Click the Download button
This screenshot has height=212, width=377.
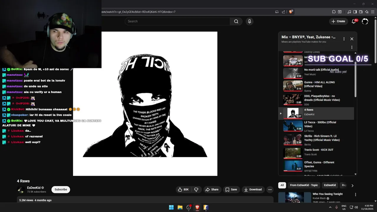point(253,190)
